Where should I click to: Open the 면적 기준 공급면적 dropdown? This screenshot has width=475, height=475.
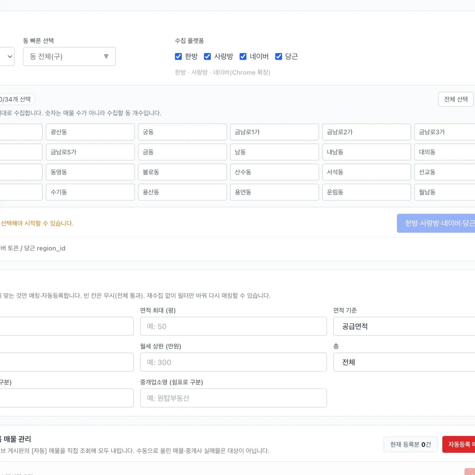point(404,326)
